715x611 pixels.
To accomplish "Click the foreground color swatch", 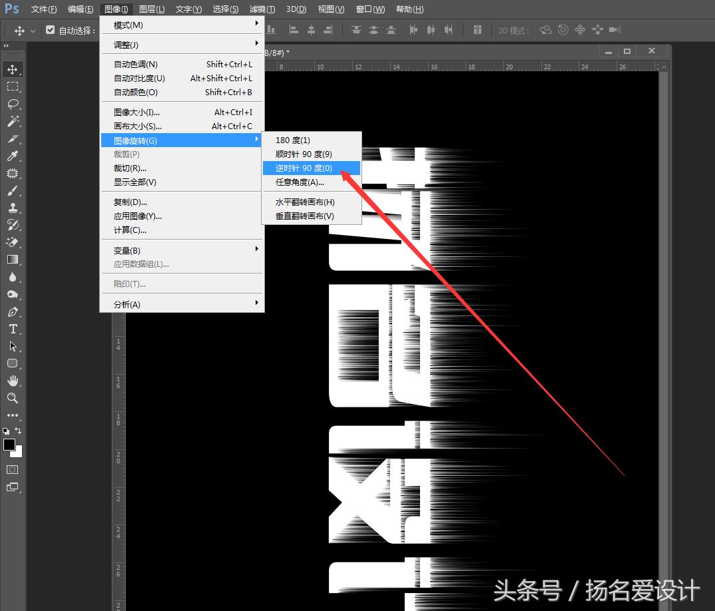I will [x=9, y=445].
